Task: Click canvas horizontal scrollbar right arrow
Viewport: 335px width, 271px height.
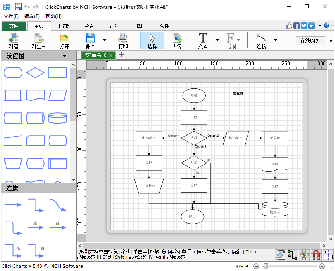Action: pos(324,245)
